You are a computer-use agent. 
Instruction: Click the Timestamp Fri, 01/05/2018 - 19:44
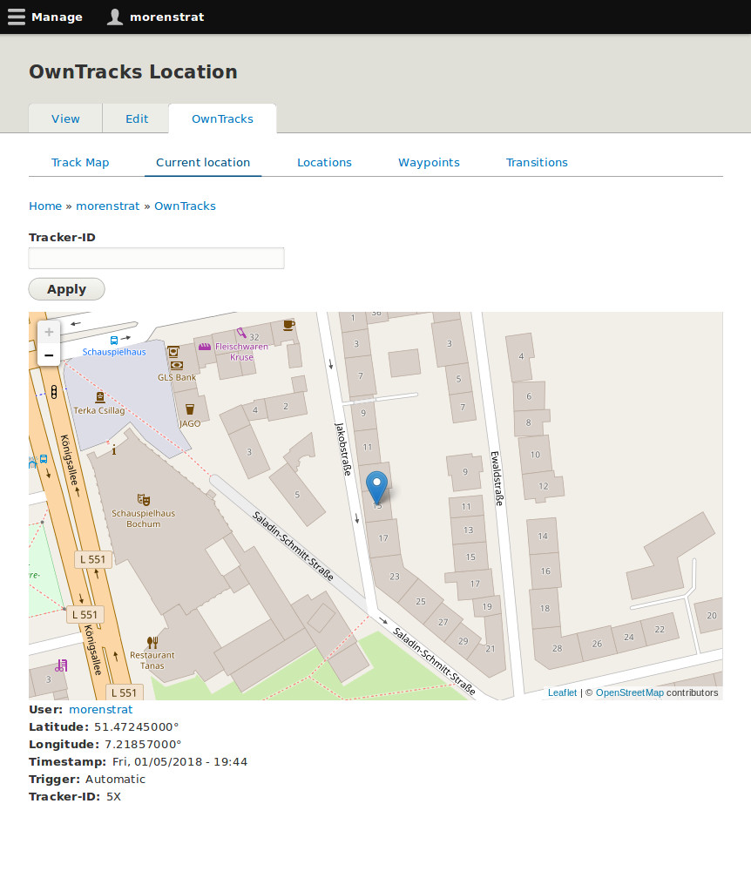click(179, 761)
